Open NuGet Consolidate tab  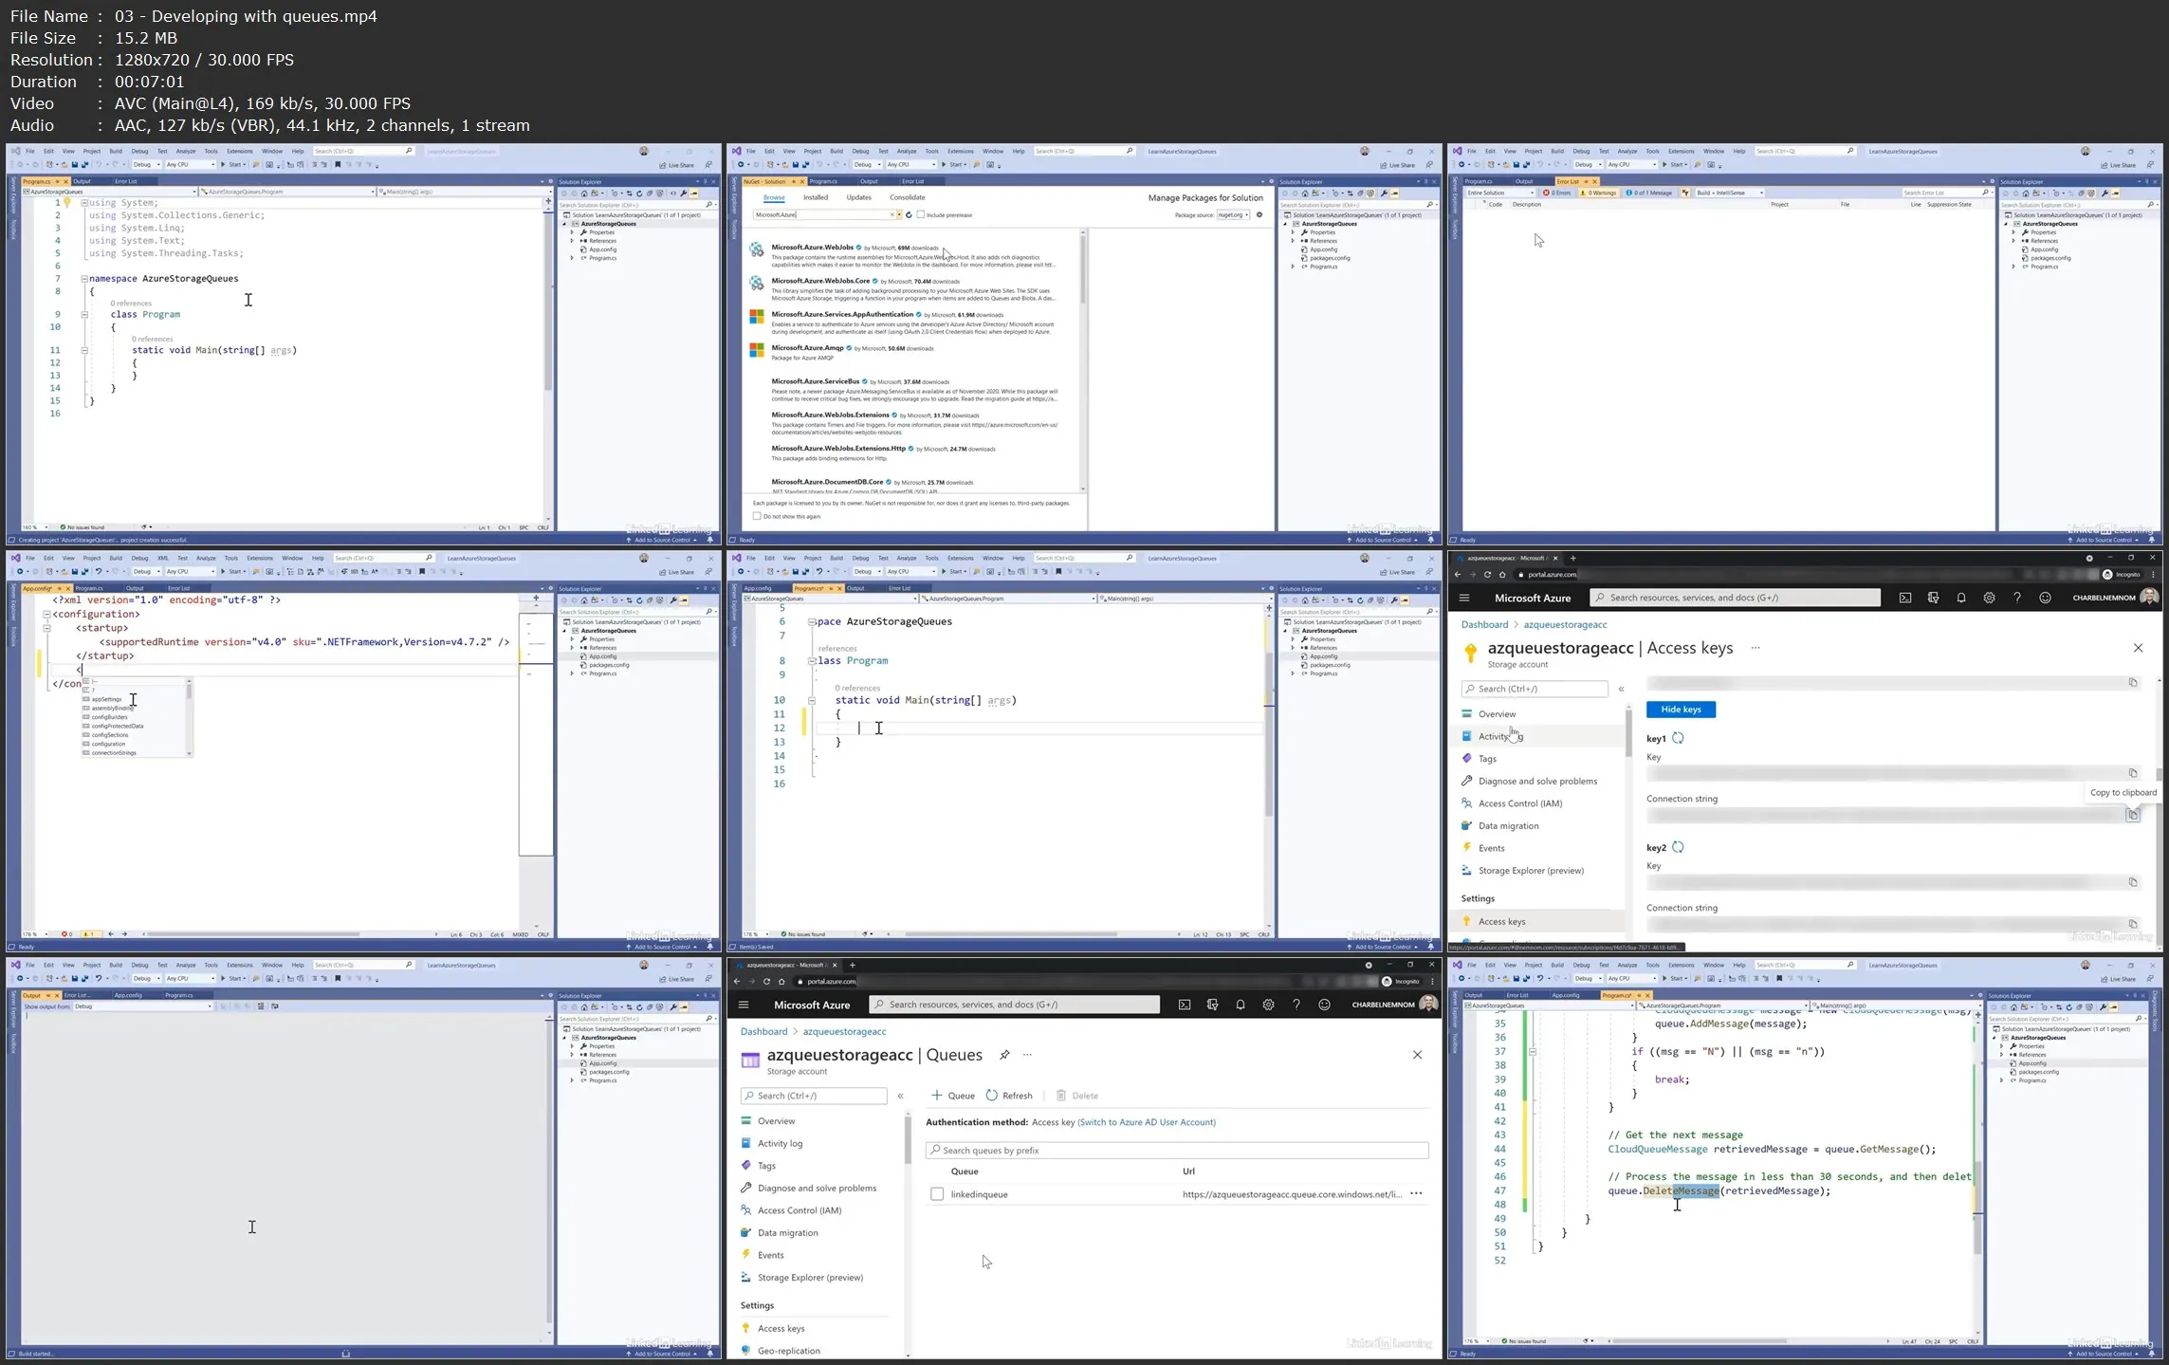907,197
